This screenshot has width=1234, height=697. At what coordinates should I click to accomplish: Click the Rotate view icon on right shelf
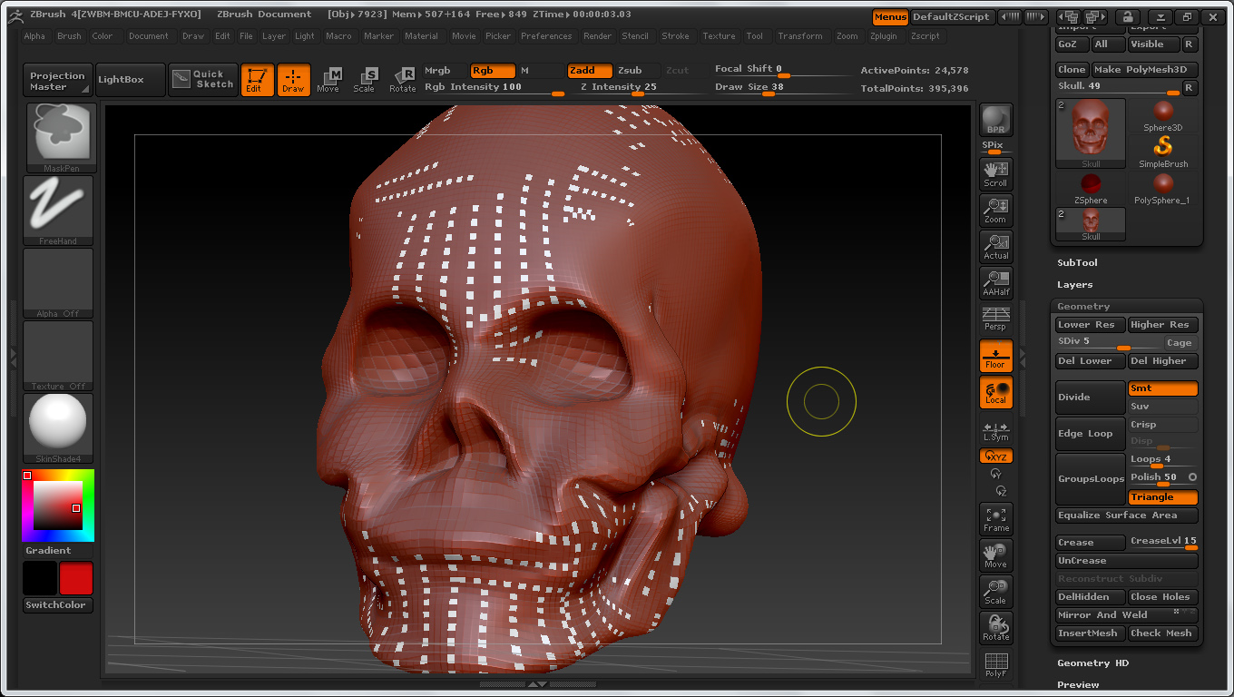click(x=996, y=628)
